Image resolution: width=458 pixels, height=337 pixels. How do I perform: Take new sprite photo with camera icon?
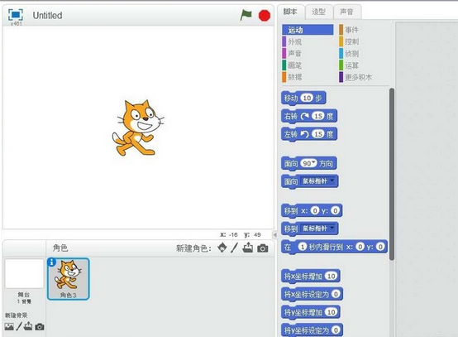coord(263,248)
